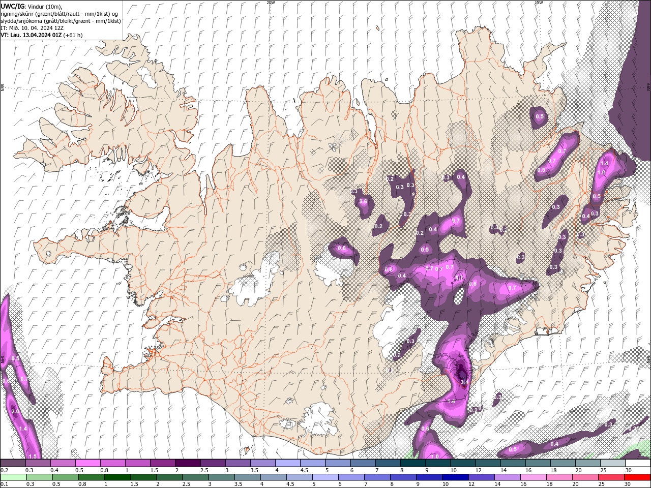The image size is (651, 488).
Task: Click the 0.2 label on snow scale
Action: tap(4, 470)
